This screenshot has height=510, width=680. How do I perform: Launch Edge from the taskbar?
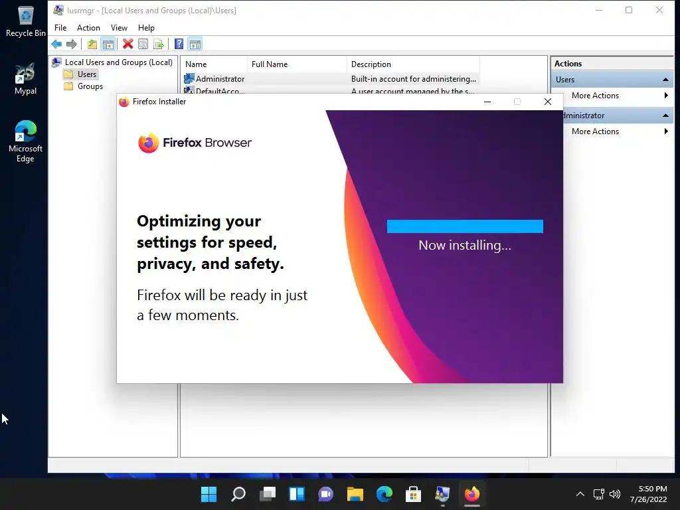click(384, 494)
